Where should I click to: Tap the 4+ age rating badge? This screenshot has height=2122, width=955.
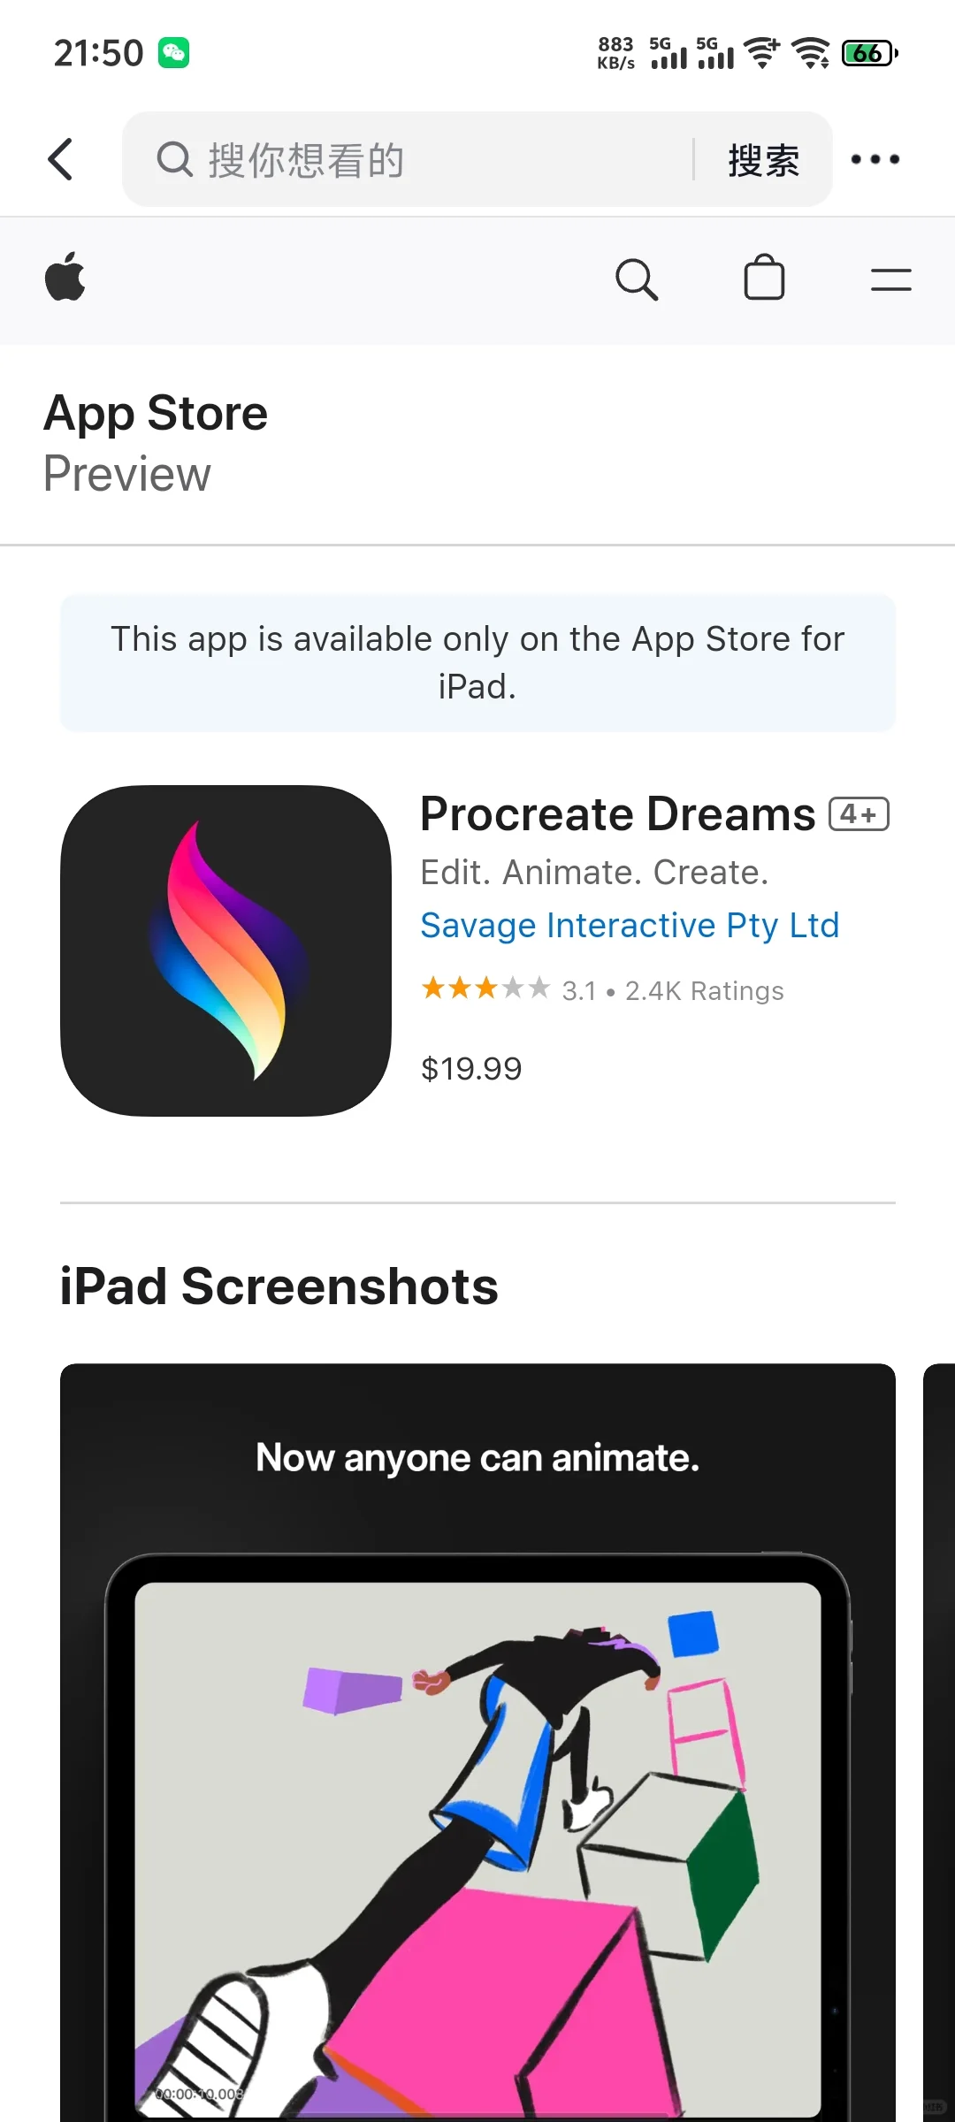(859, 813)
